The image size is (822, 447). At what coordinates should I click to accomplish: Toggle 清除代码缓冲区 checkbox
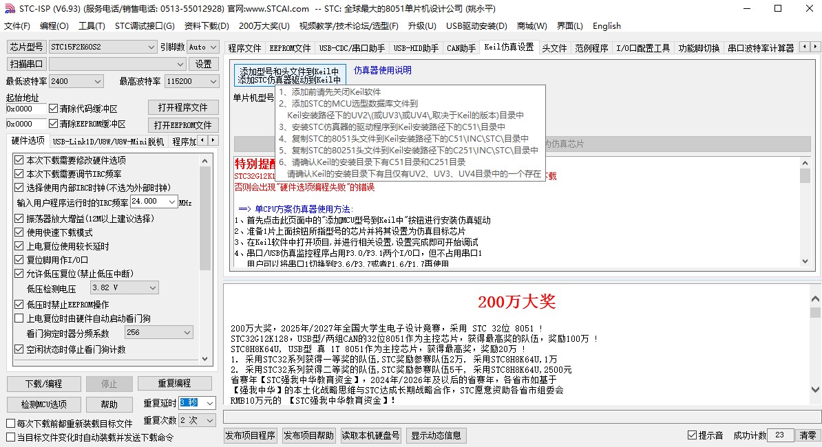click(x=53, y=109)
